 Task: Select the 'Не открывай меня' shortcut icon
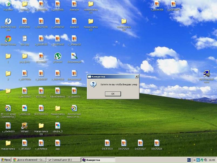[206, 74]
